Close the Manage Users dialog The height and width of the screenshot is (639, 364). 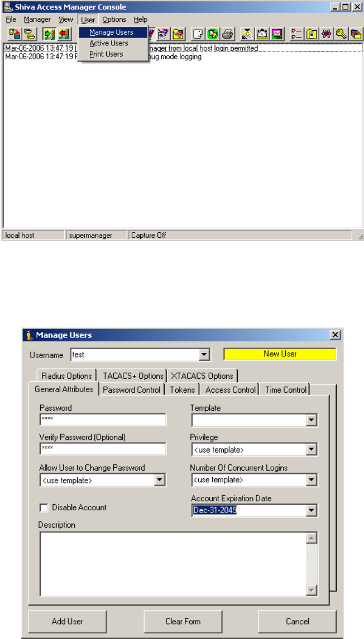pyautogui.click(x=335, y=335)
